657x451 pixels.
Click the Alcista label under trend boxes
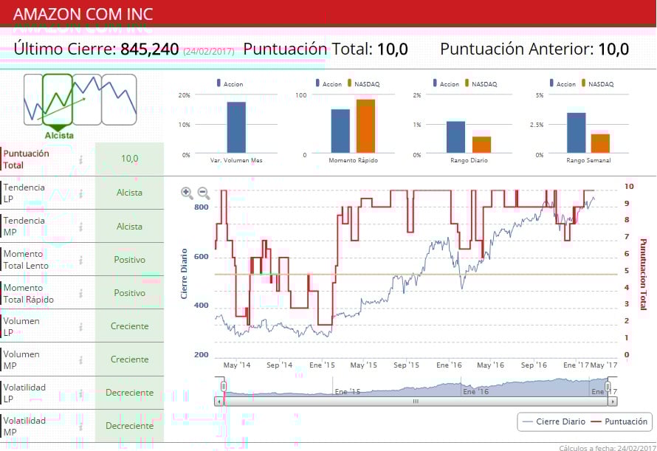coord(59,135)
